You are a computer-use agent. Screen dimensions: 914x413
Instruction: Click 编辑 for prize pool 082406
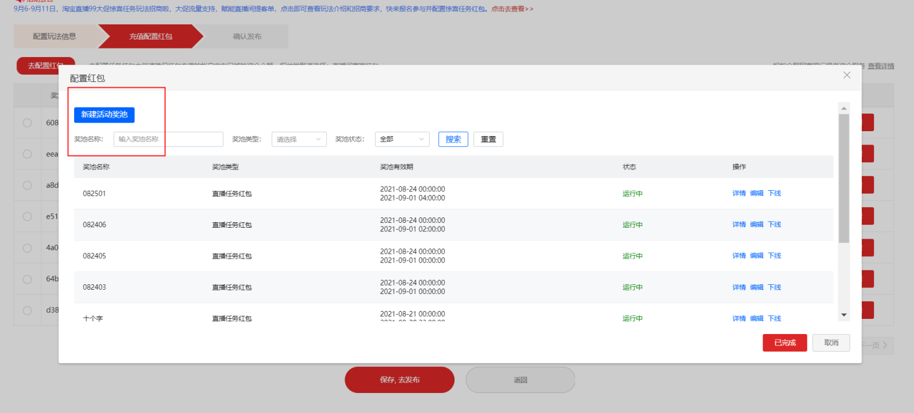pos(757,224)
